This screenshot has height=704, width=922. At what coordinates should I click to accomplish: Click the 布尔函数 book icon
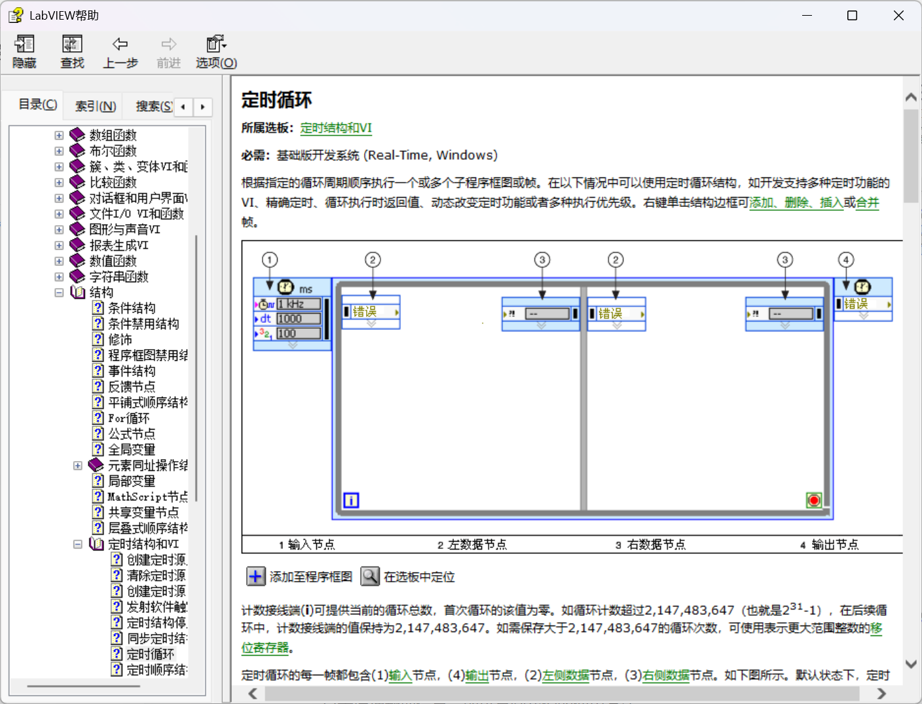77,151
